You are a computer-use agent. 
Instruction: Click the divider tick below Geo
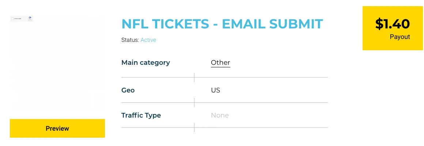pos(194,102)
